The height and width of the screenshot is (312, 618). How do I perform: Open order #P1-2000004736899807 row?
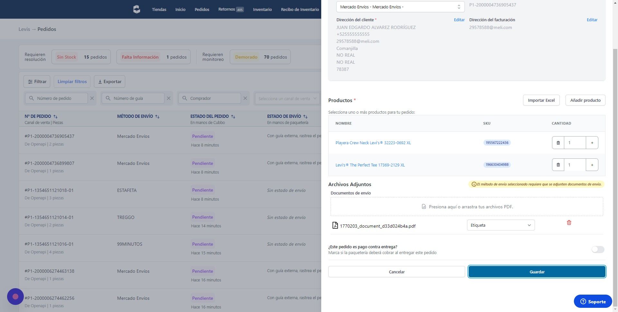[170, 167]
